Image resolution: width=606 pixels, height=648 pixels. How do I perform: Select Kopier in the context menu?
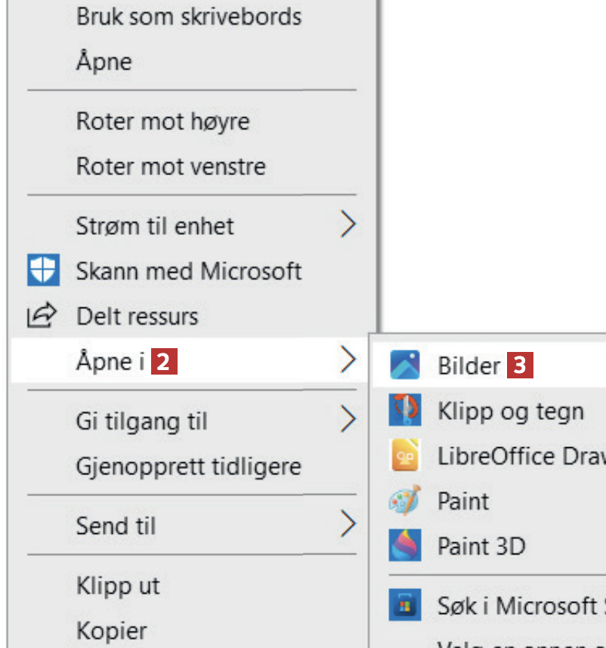pyautogui.click(x=111, y=630)
